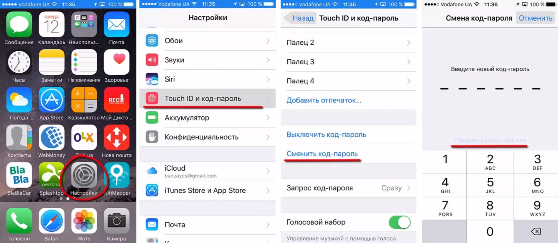
Task: Go back using the Назад button
Action: (300, 18)
